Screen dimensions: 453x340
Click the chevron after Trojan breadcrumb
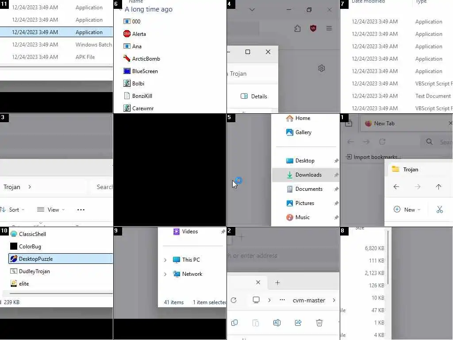(x=30, y=187)
